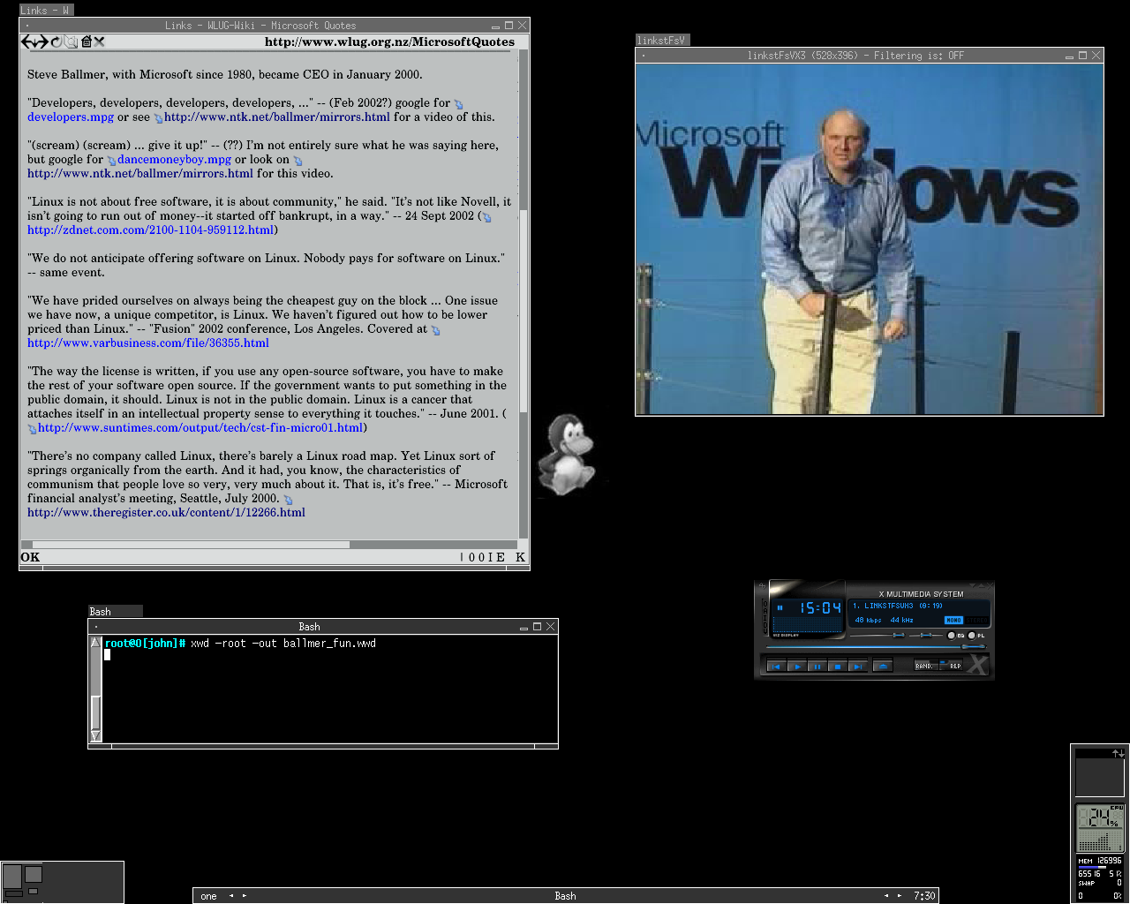Click the Links - WLUG-Wiki window title bar
The image size is (1130, 904).
click(x=260, y=26)
